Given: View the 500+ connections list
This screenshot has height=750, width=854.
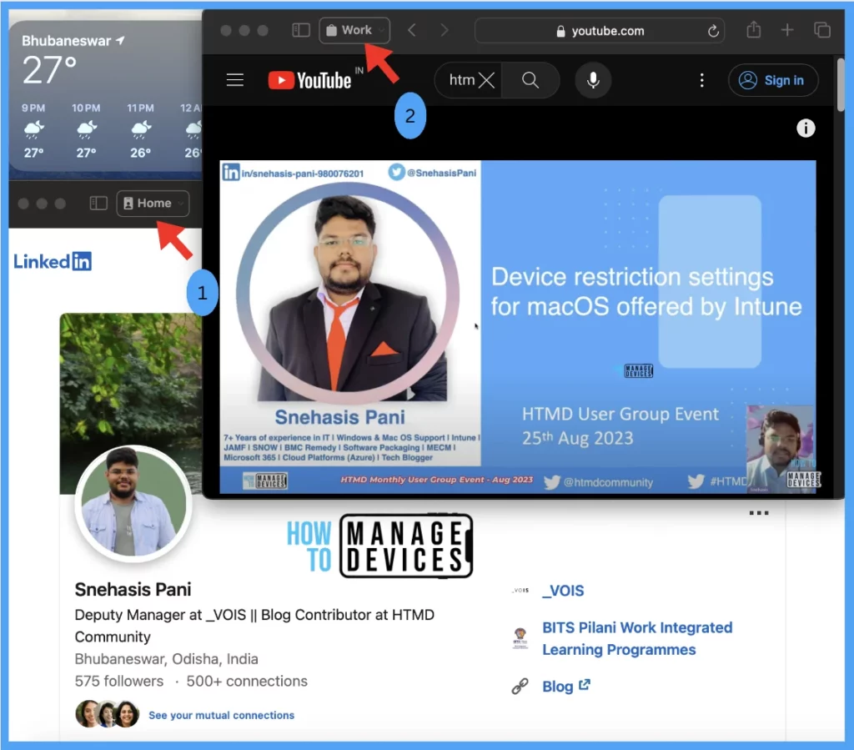Looking at the screenshot, I should coord(247,681).
